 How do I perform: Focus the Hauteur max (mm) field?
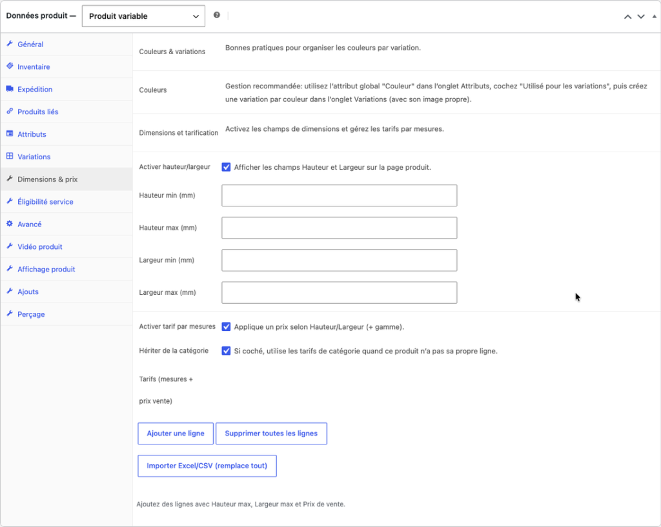340,228
